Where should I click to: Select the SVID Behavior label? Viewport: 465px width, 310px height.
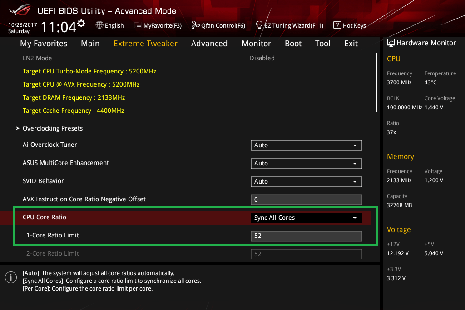(43, 181)
